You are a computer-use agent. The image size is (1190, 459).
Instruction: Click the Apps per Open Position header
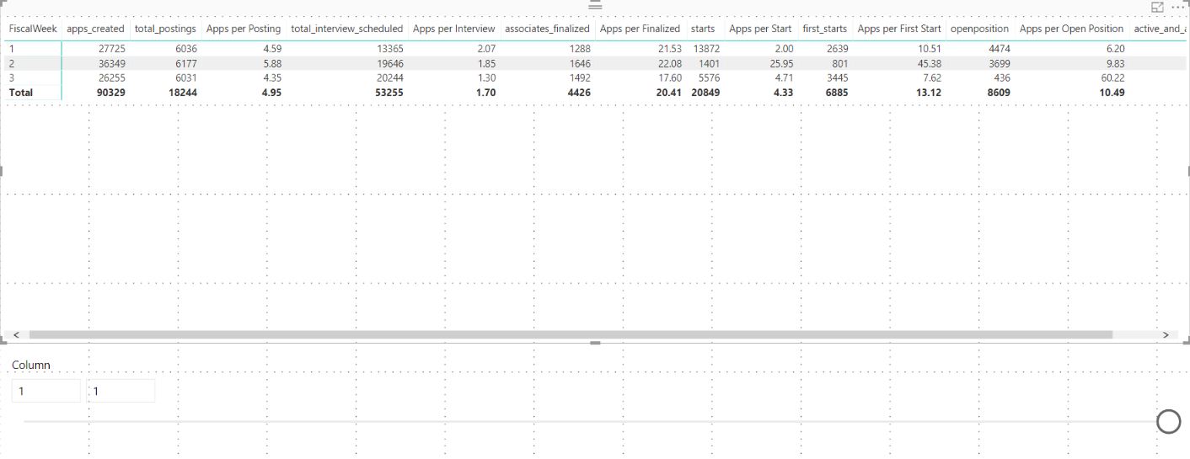tap(1072, 29)
